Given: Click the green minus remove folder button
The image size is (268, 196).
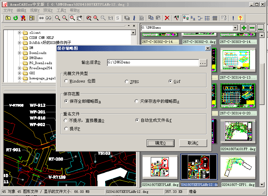Looking at the screenshot, I should (252, 28).
